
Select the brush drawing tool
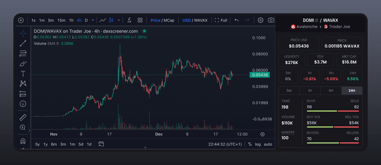[x=23, y=63]
